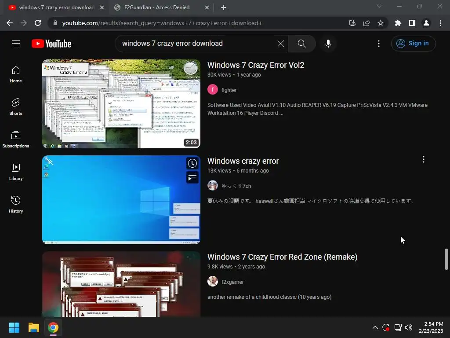
Task: Share this page from the address bar
Action: [367, 23]
